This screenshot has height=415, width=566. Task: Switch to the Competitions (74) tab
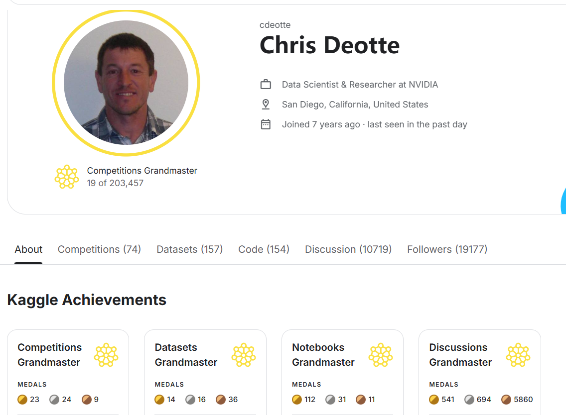(x=99, y=249)
